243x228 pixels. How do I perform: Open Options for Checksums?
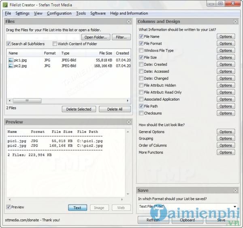226,113
